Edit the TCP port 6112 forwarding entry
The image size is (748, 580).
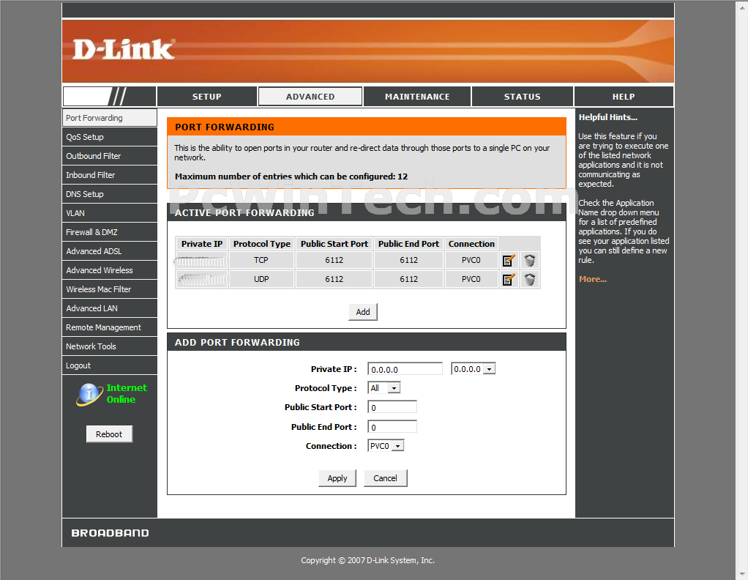509,260
